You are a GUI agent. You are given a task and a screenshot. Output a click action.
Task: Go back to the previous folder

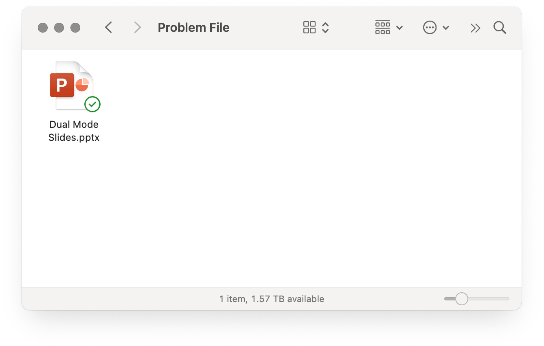click(x=108, y=28)
